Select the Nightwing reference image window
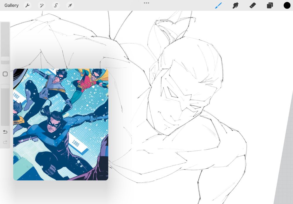The image size is (293, 204). tap(61, 125)
